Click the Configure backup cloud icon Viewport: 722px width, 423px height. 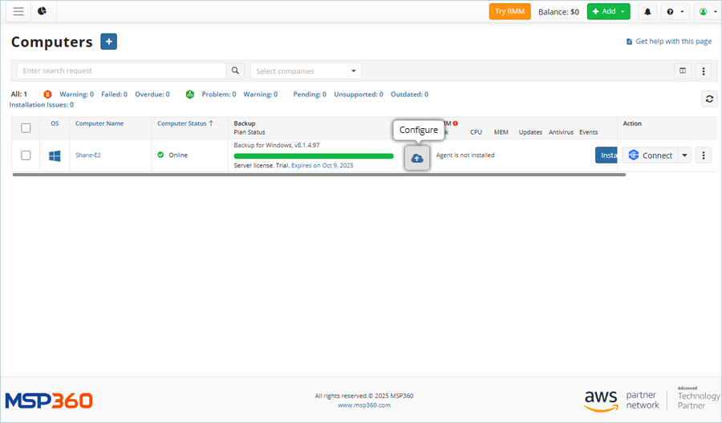417,158
